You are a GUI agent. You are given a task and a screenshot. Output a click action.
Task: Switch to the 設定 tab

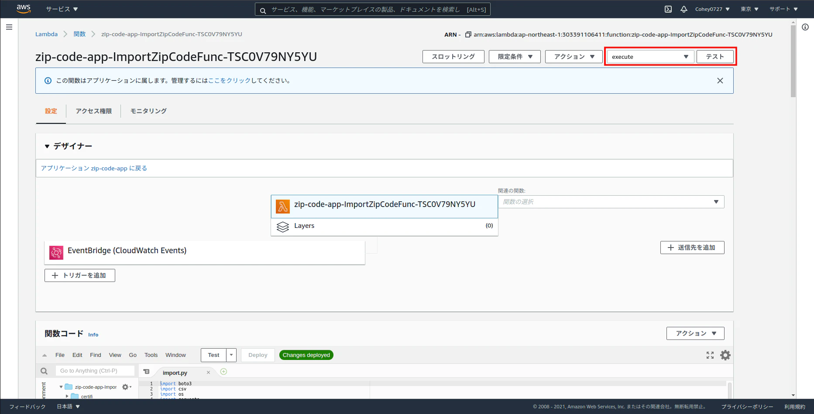click(51, 111)
